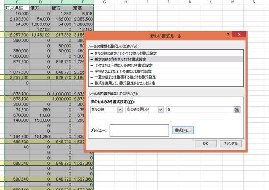
Task: Click the range selector icon in value field
Action: tap(237, 110)
